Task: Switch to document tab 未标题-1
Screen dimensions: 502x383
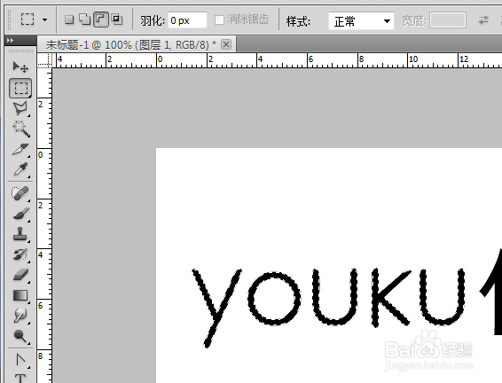Action: coord(130,45)
